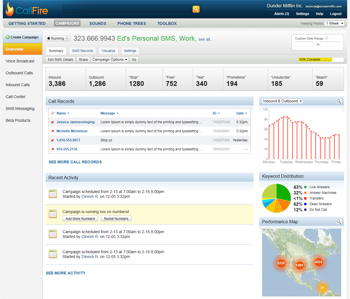Click the direction arrow icon for 914.555.2136

point(53,149)
